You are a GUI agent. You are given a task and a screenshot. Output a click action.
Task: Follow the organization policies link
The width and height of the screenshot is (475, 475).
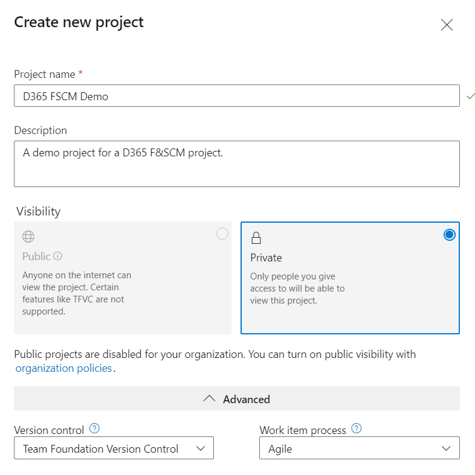tap(63, 368)
